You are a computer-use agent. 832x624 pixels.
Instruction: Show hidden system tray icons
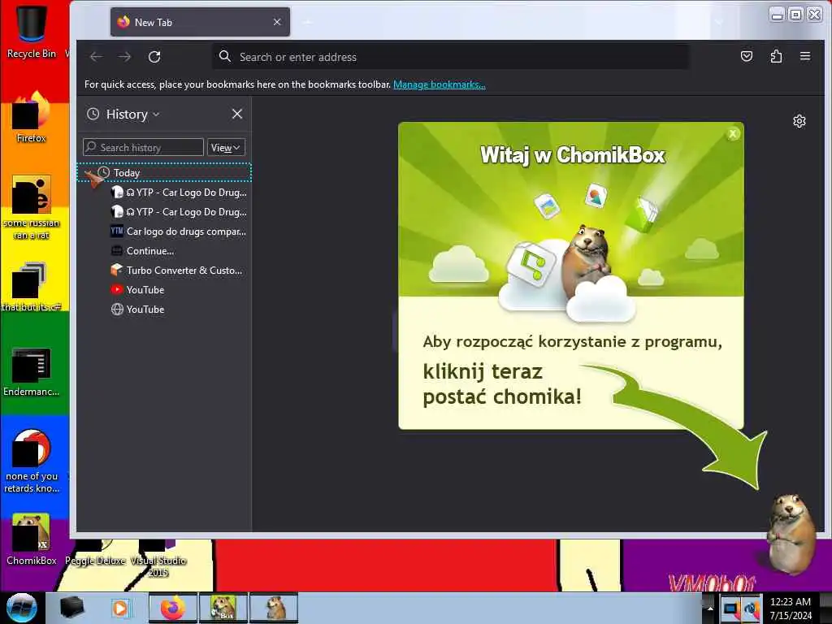pos(710,608)
